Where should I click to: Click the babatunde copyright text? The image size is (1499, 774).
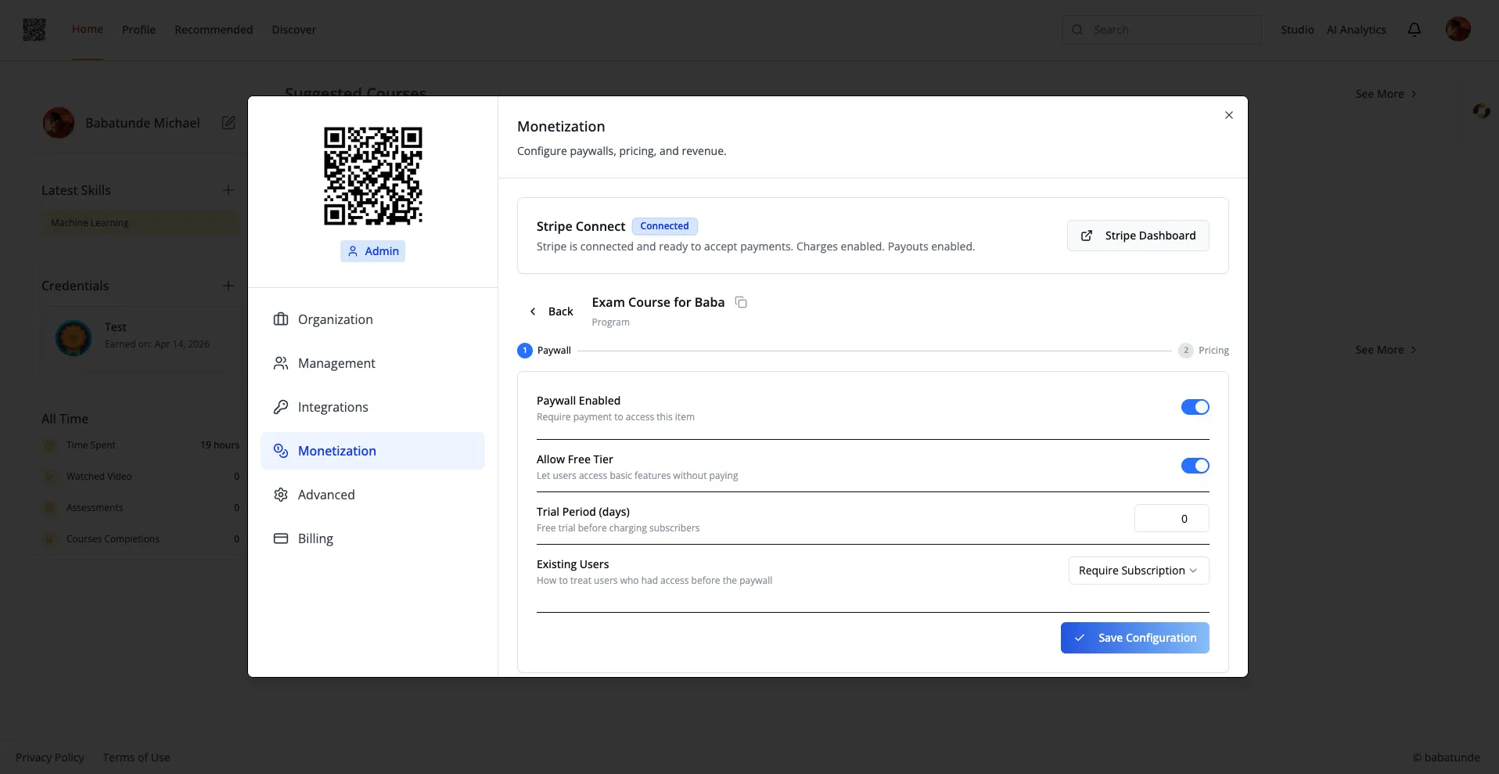[x=1446, y=758]
